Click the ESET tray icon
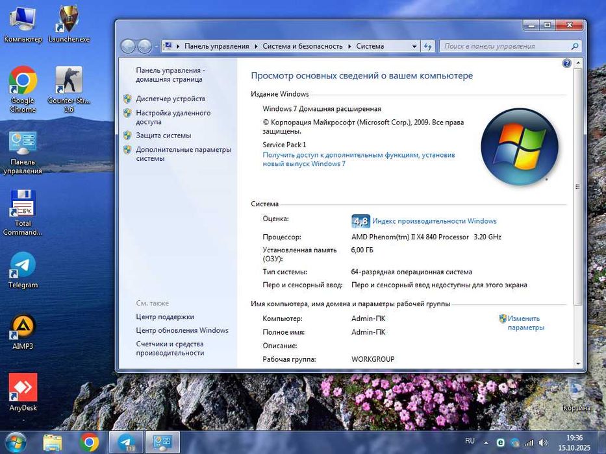Image resolution: width=606 pixels, height=454 pixels. point(501,443)
